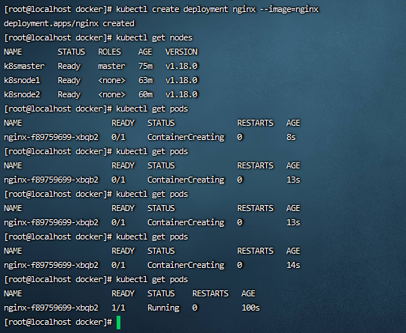Viewport: 406px width, 333px height.
Task: Click the green terminal cursor block
Action: (x=119, y=323)
